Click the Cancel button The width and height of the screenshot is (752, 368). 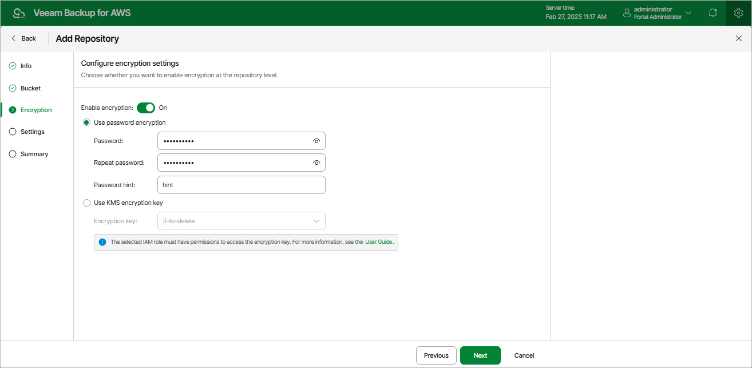tap(524, 355)
